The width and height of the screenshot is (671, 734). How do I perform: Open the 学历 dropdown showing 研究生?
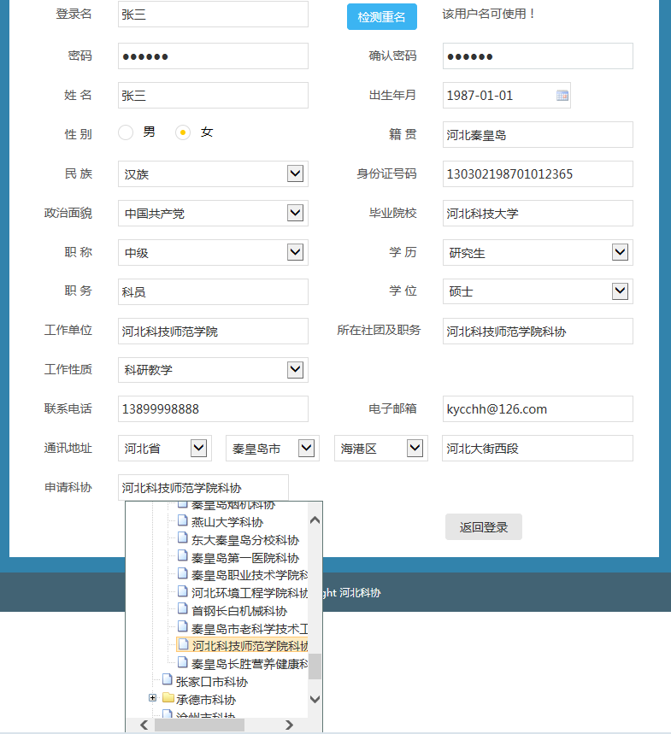620,252
